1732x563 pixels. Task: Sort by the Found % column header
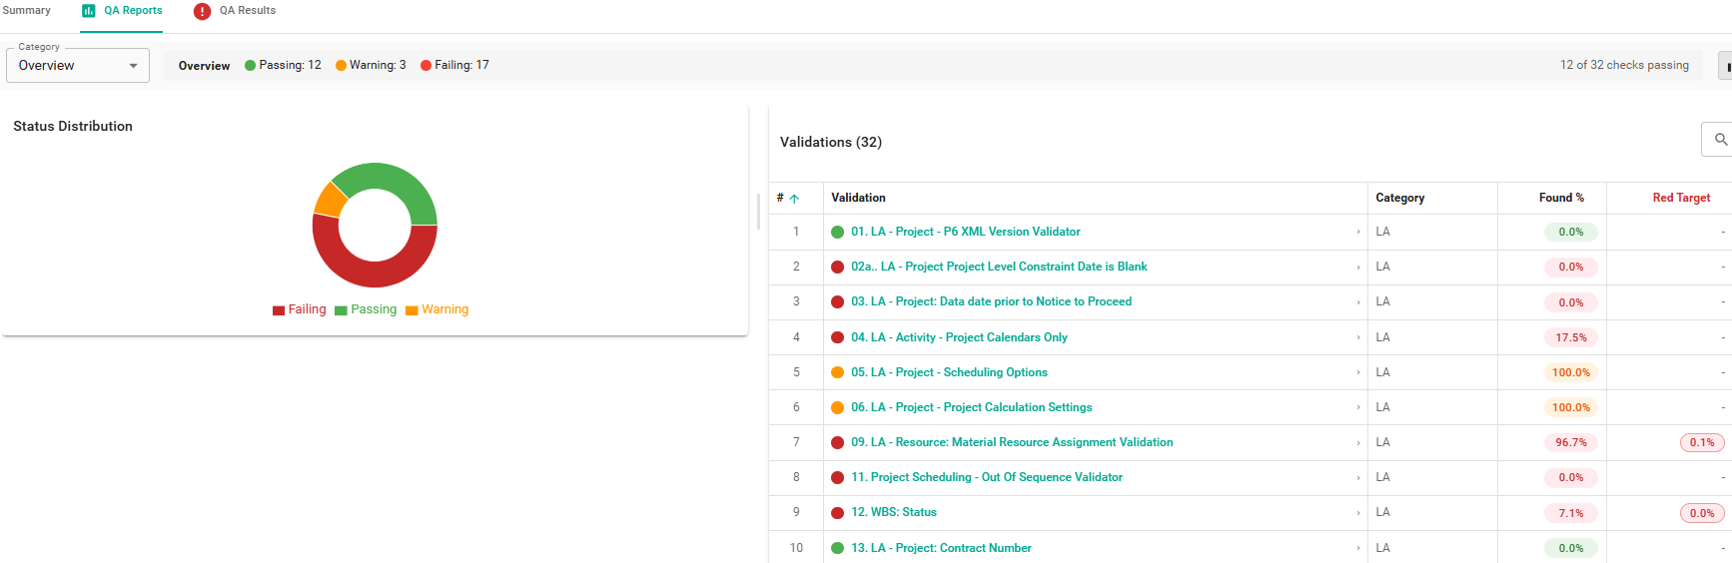[1560, 198]
